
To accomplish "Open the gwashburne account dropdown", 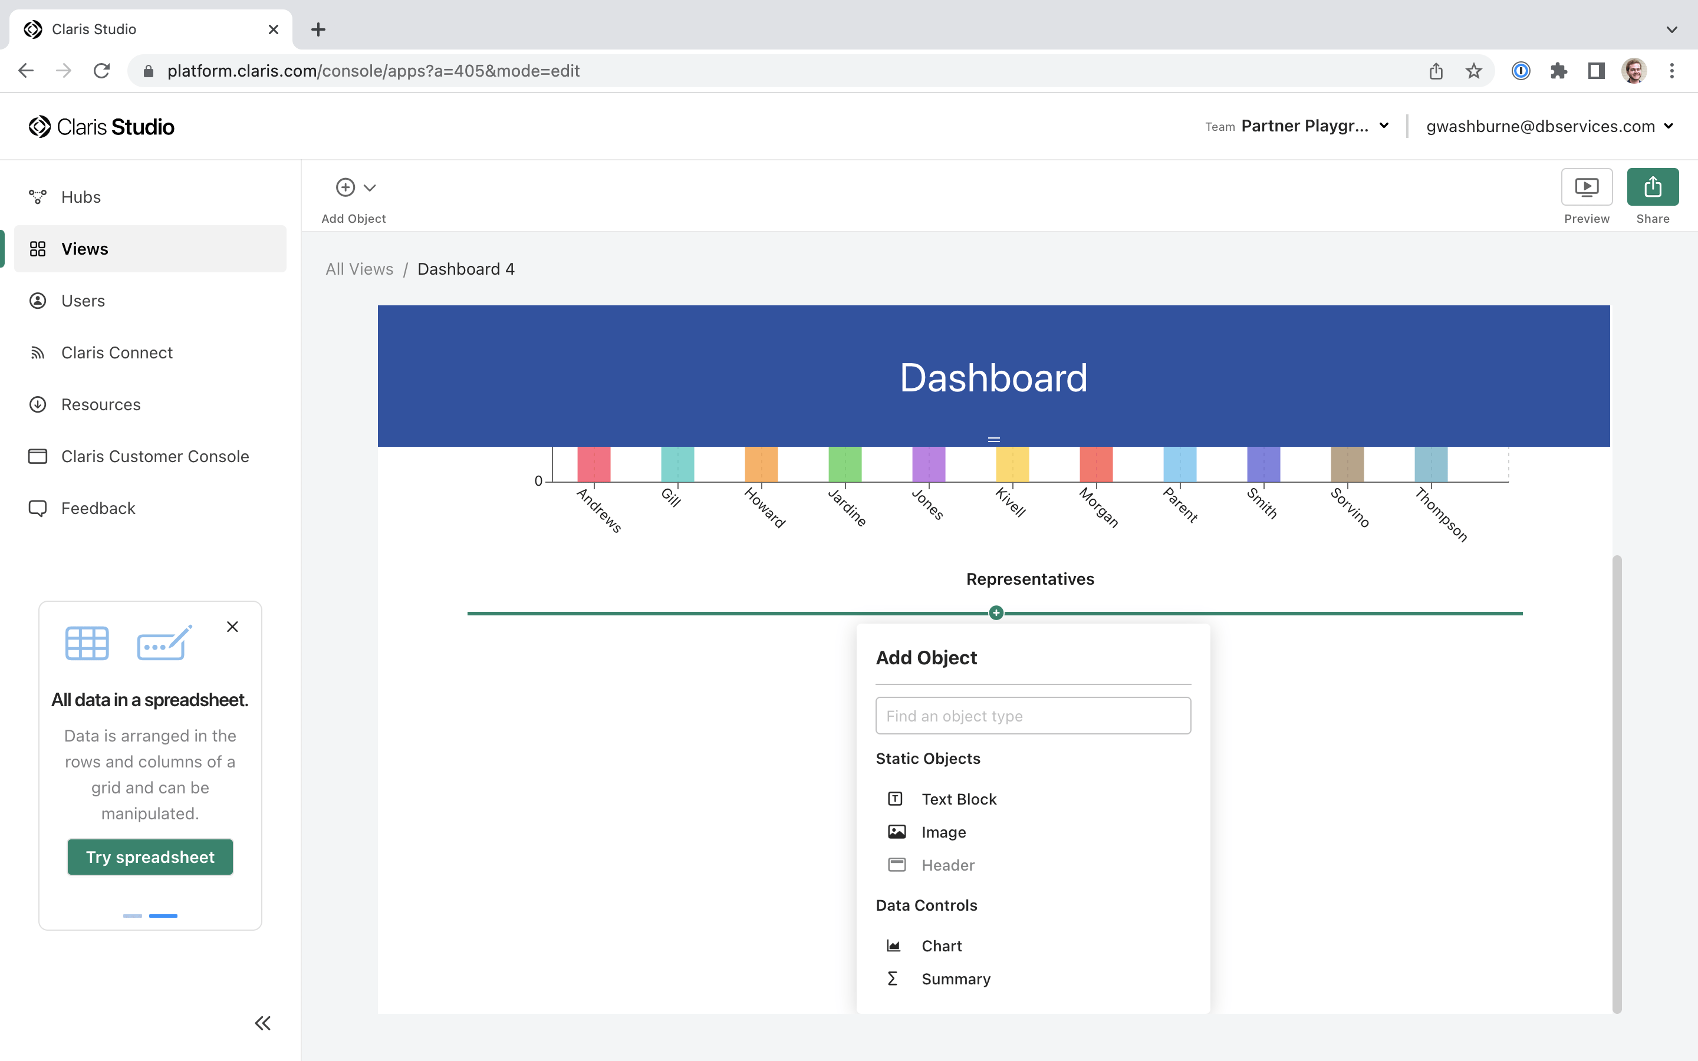I will 1551,126.
